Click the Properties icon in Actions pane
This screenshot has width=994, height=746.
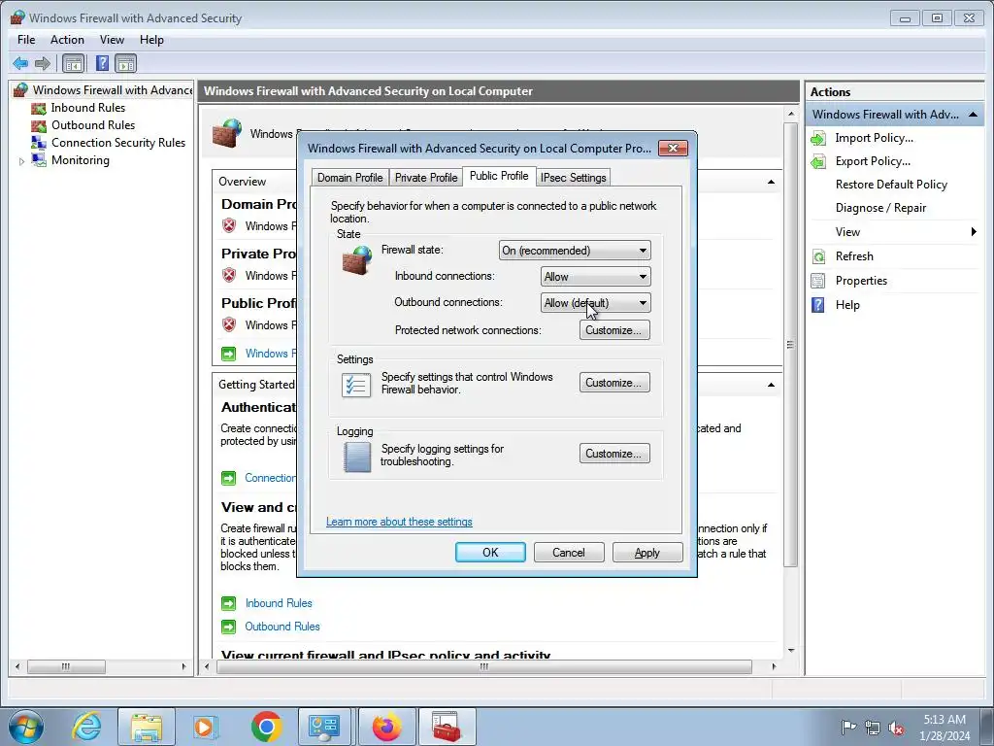point(818,281)
